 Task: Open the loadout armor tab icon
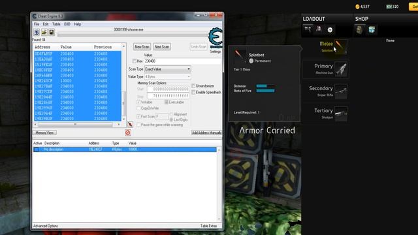pos(319,29)
